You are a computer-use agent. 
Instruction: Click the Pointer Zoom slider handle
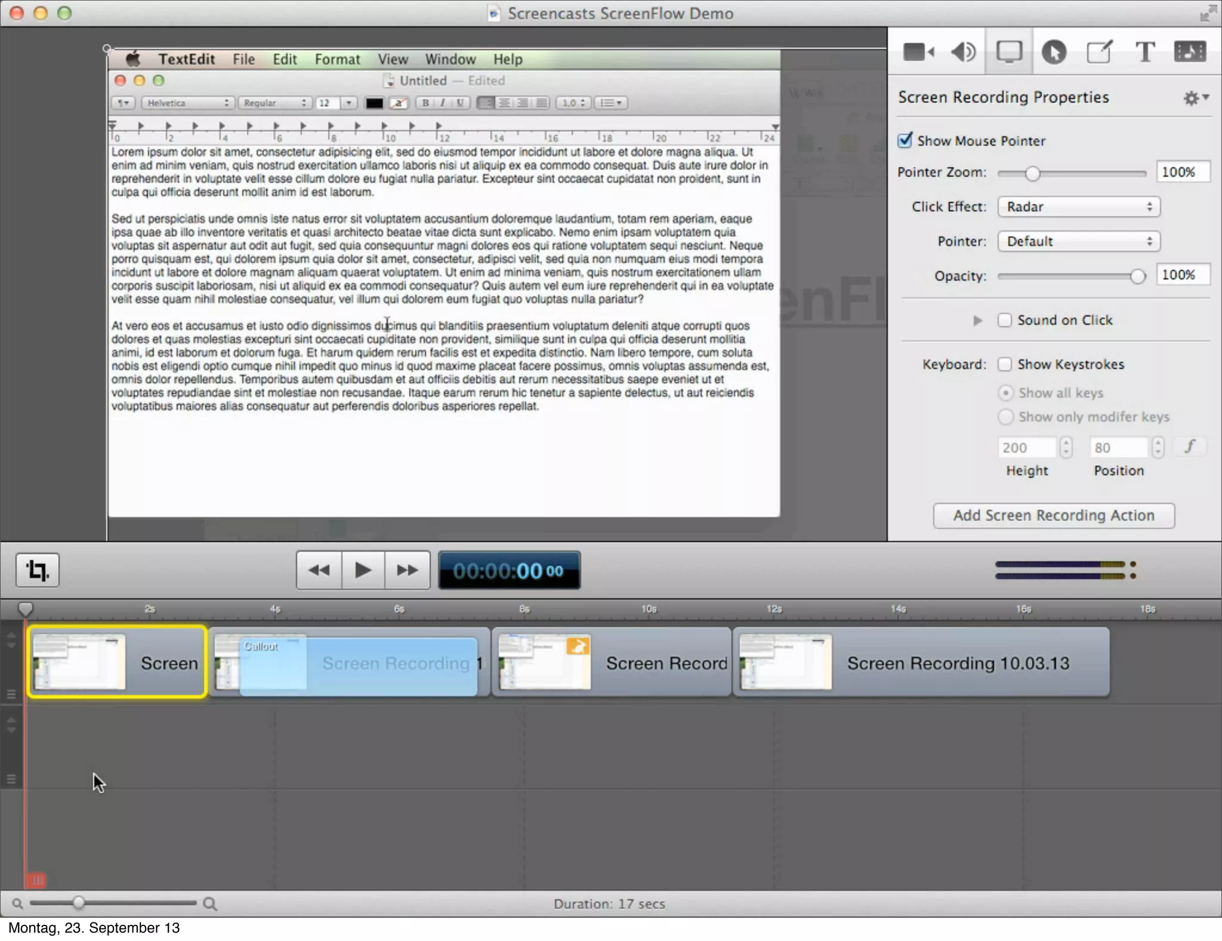(1032, 174)
